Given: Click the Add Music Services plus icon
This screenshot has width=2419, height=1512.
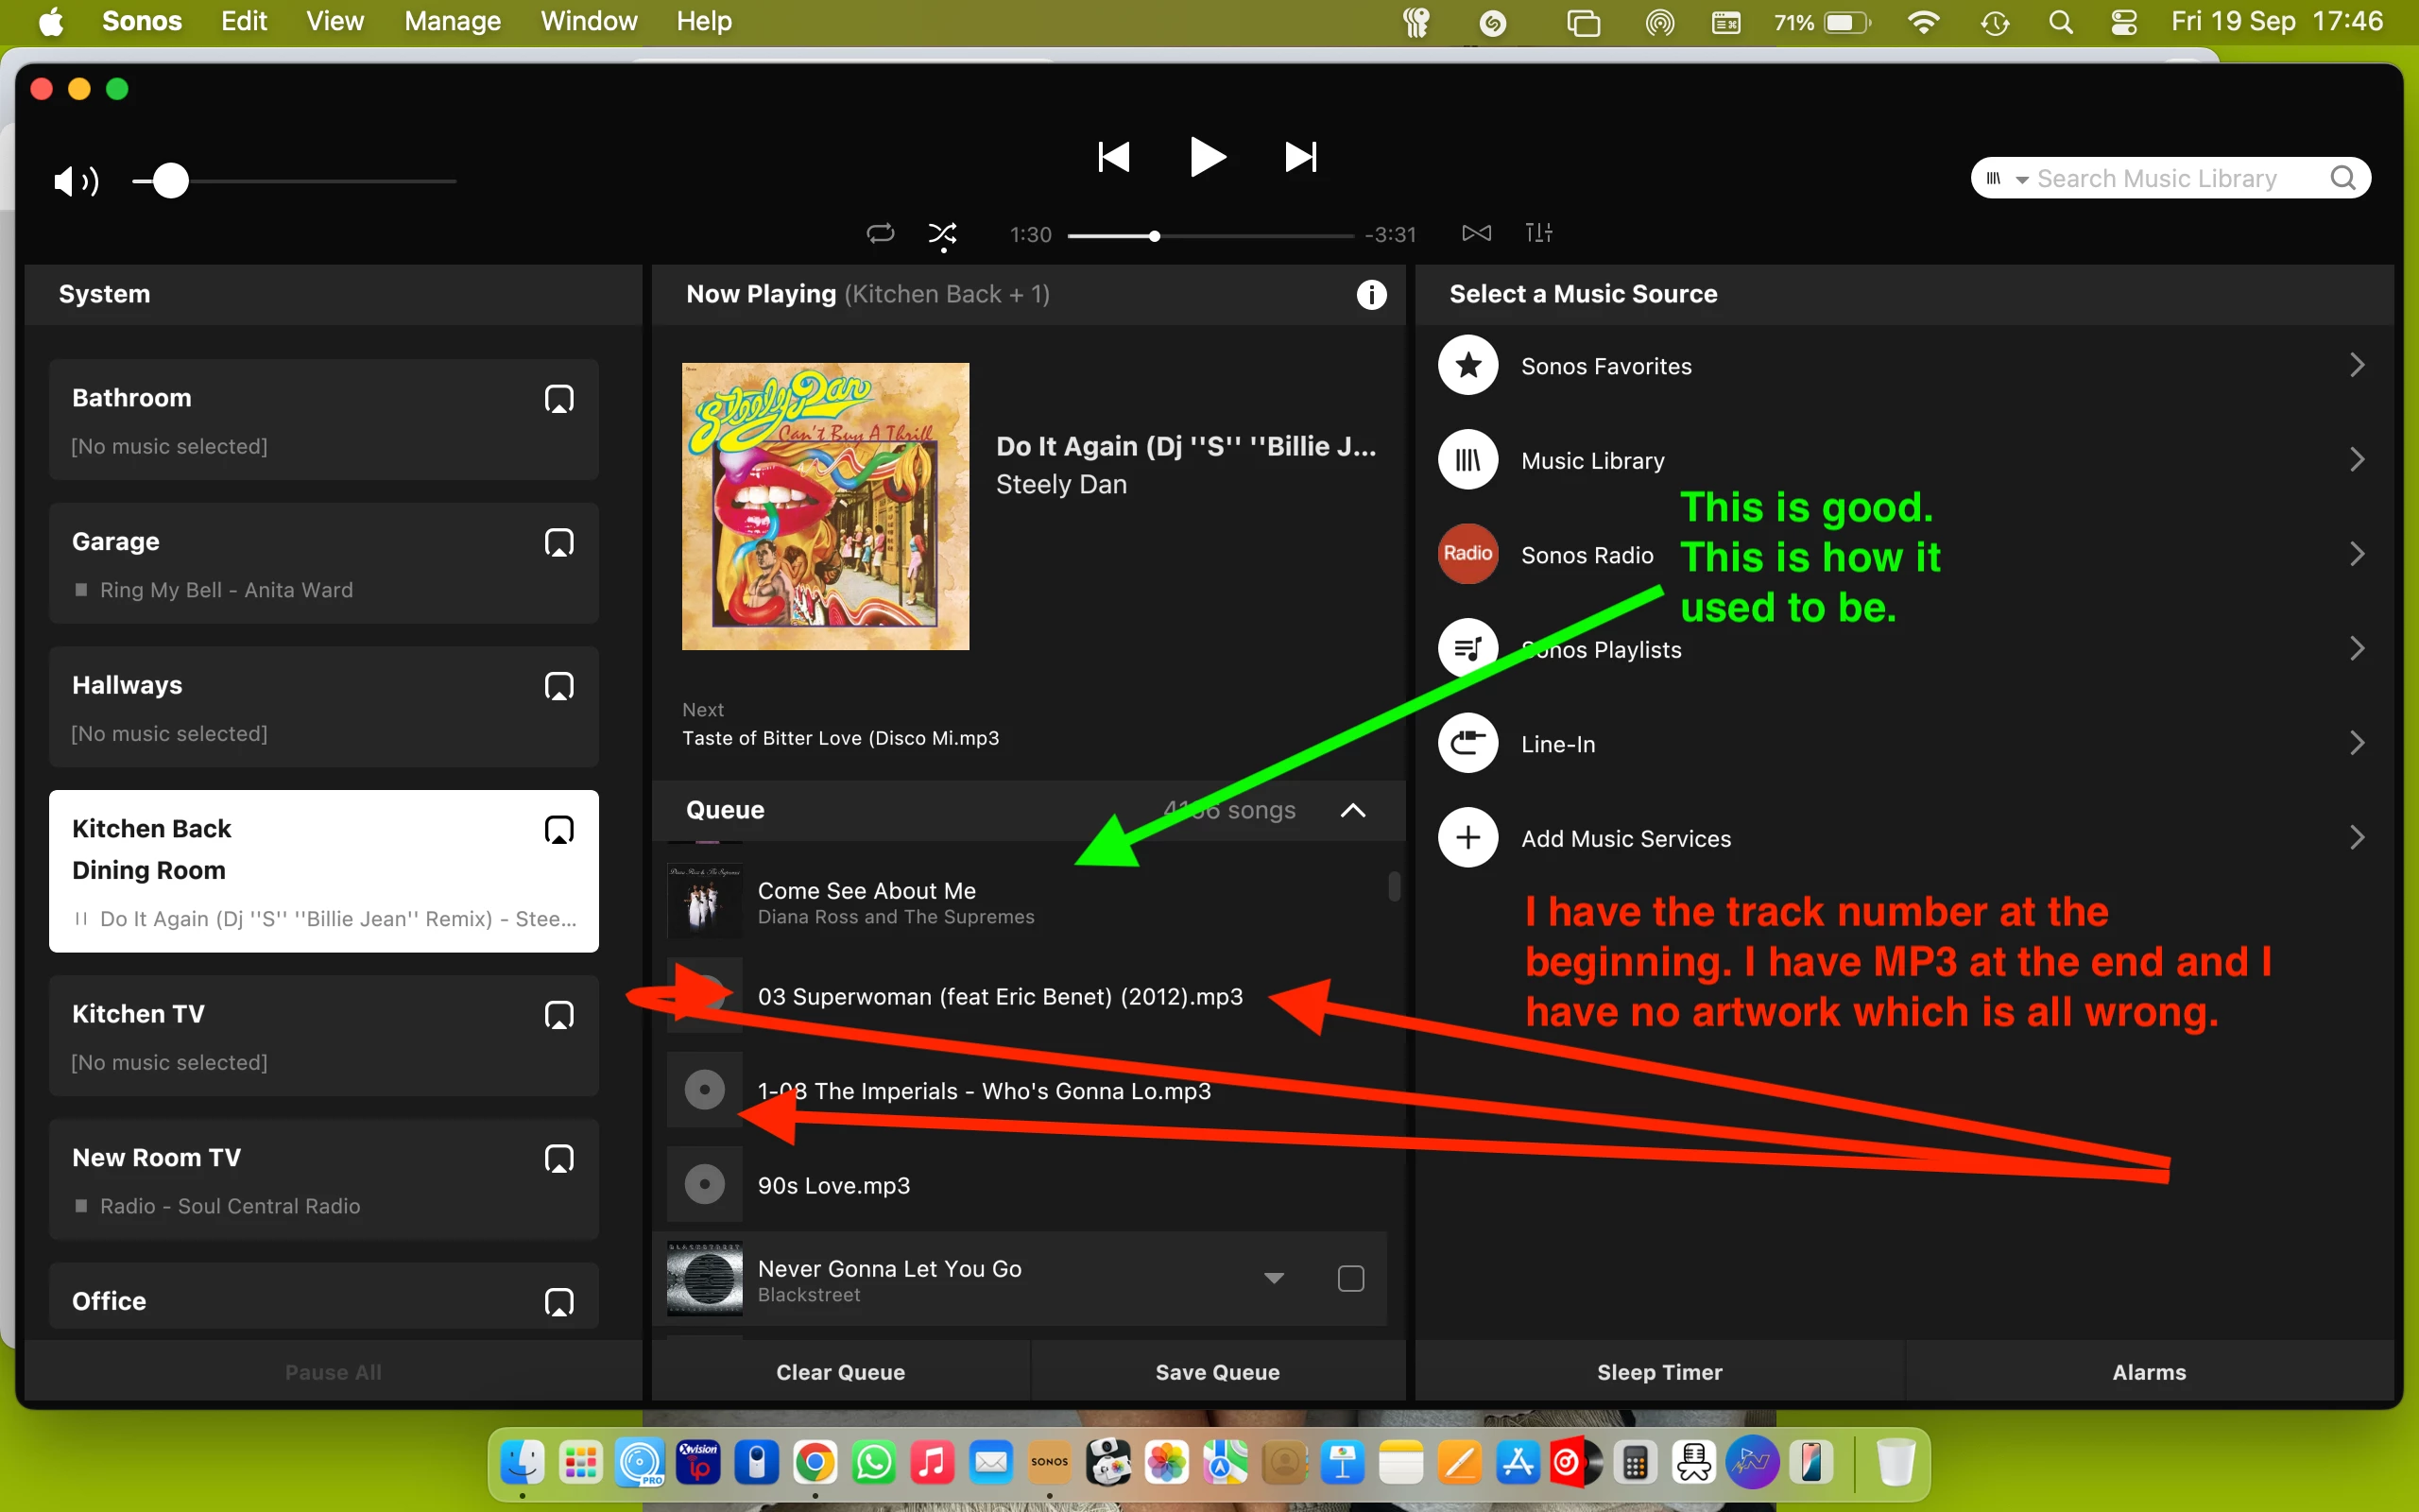Looking at the screenshot, I should (x=1467, y=838).
